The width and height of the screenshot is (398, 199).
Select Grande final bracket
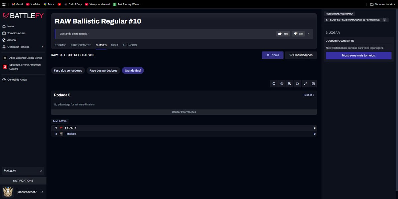coord(133,71)
